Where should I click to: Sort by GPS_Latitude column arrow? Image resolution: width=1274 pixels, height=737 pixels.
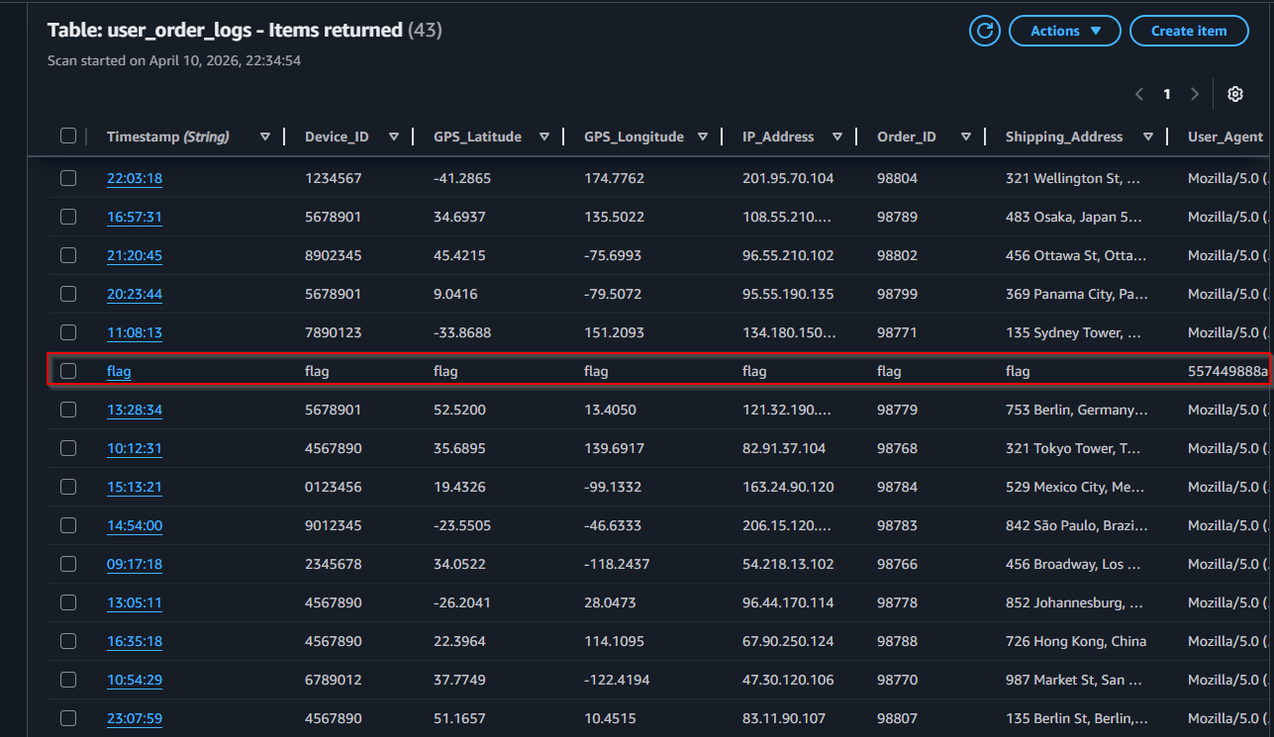pos(544,137)
